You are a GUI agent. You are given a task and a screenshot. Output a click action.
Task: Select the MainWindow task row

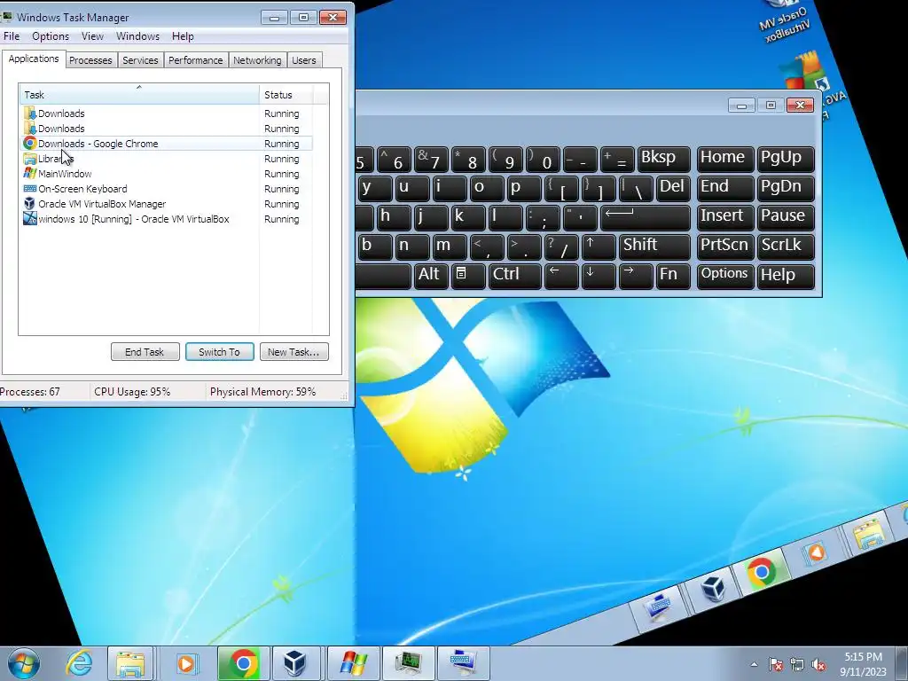(x=167, y=174)
